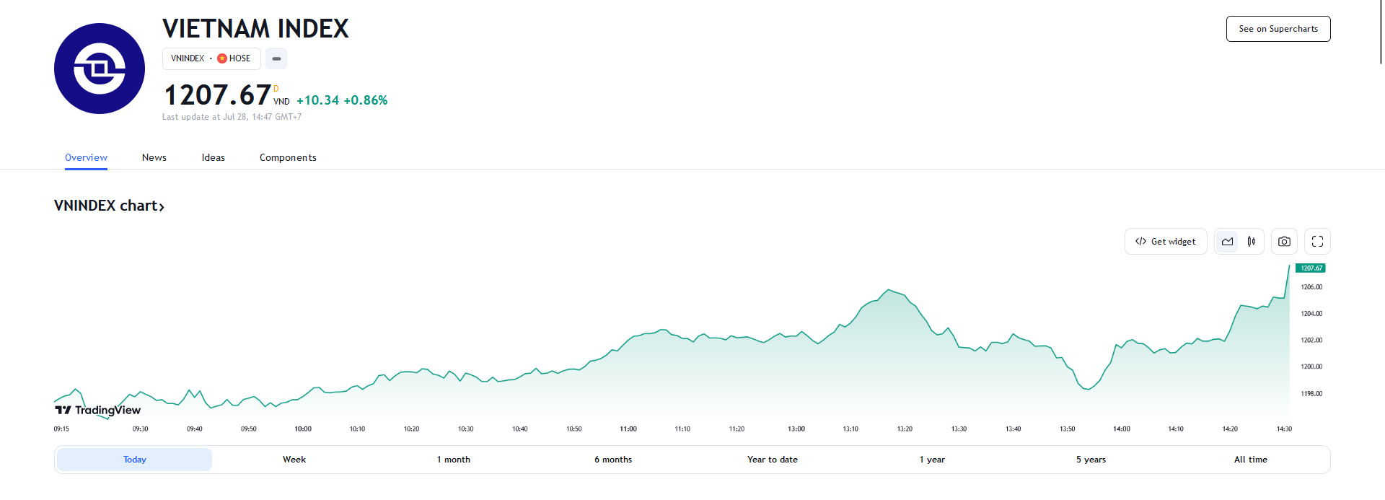Select the All time range
The width and height of the screenshot is (1385, 500).
coord(1250,460)
